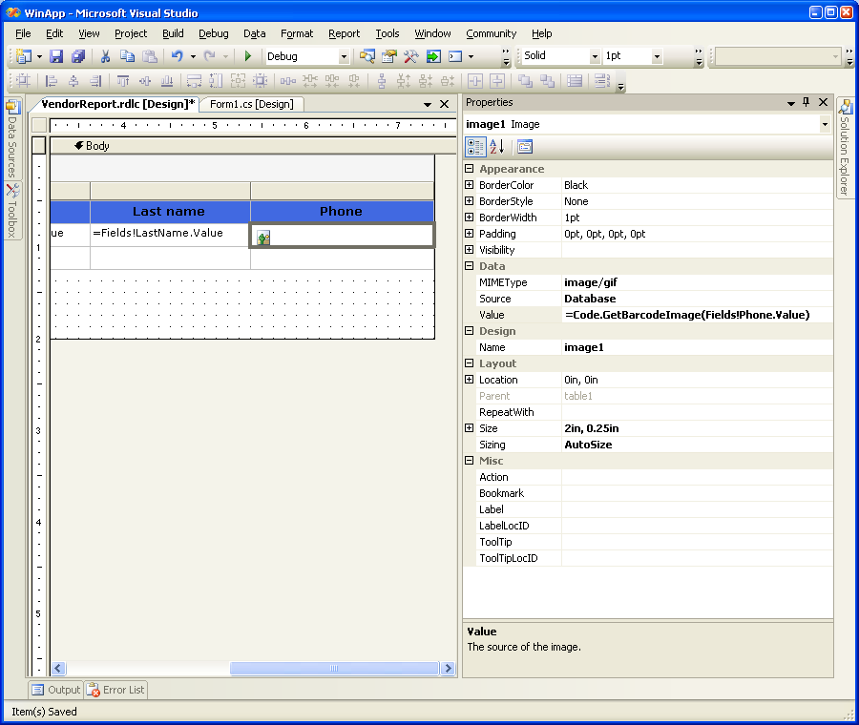859x725 pixels.
Task: Open the Output panel
Action: pyautogui.click(x=56, y=690)
